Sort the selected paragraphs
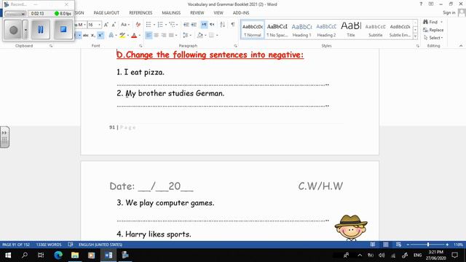 coord(222,25)
